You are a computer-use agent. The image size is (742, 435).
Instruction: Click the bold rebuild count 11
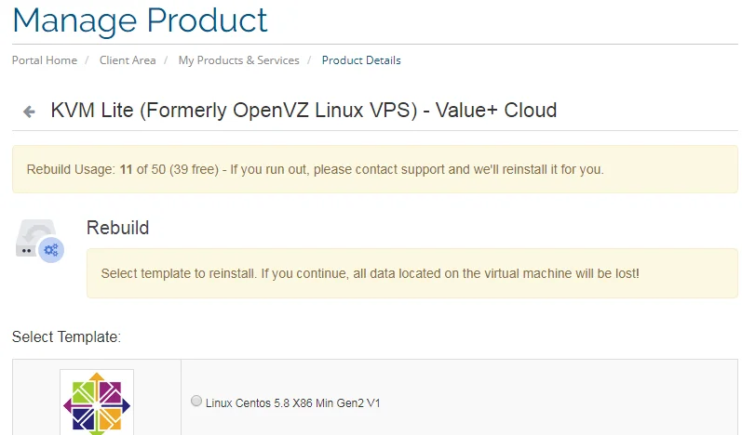click(x=127, y=170)
